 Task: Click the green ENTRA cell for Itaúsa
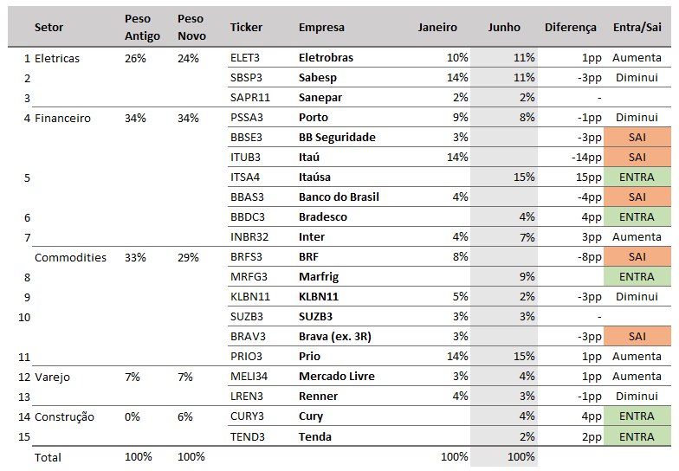click(x=637, y=177)
